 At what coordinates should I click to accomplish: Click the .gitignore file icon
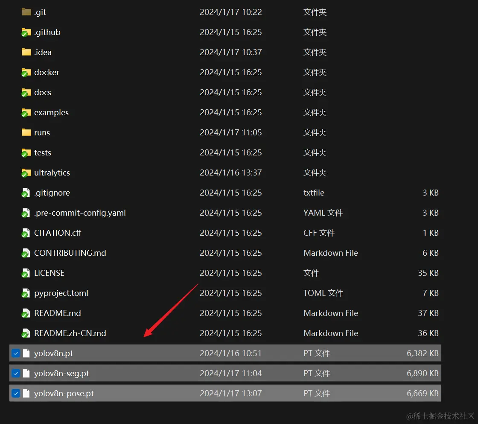(26, 193)
